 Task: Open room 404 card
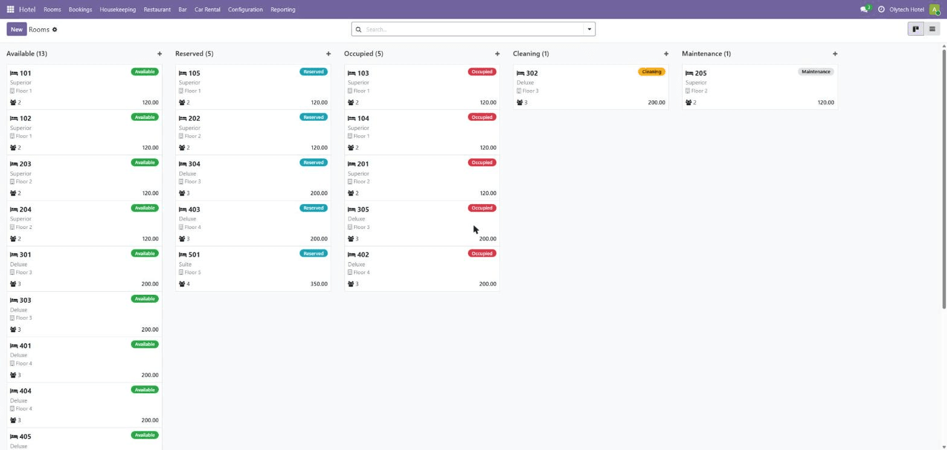coord(85,405)
